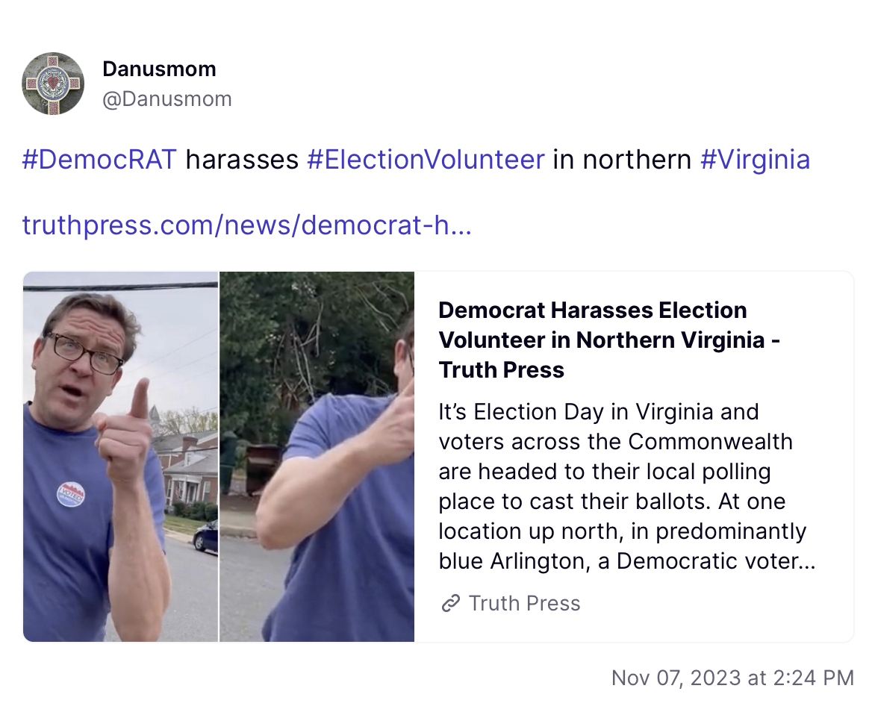Click the right preview image with trees
The height and width of the screenshot is (712, 875).
coord(317,457)
